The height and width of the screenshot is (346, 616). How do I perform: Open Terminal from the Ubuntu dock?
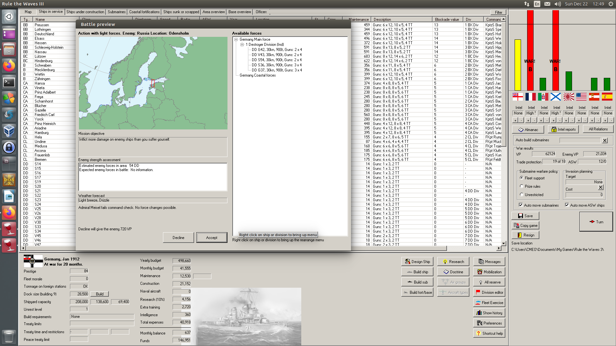point(9,82)
